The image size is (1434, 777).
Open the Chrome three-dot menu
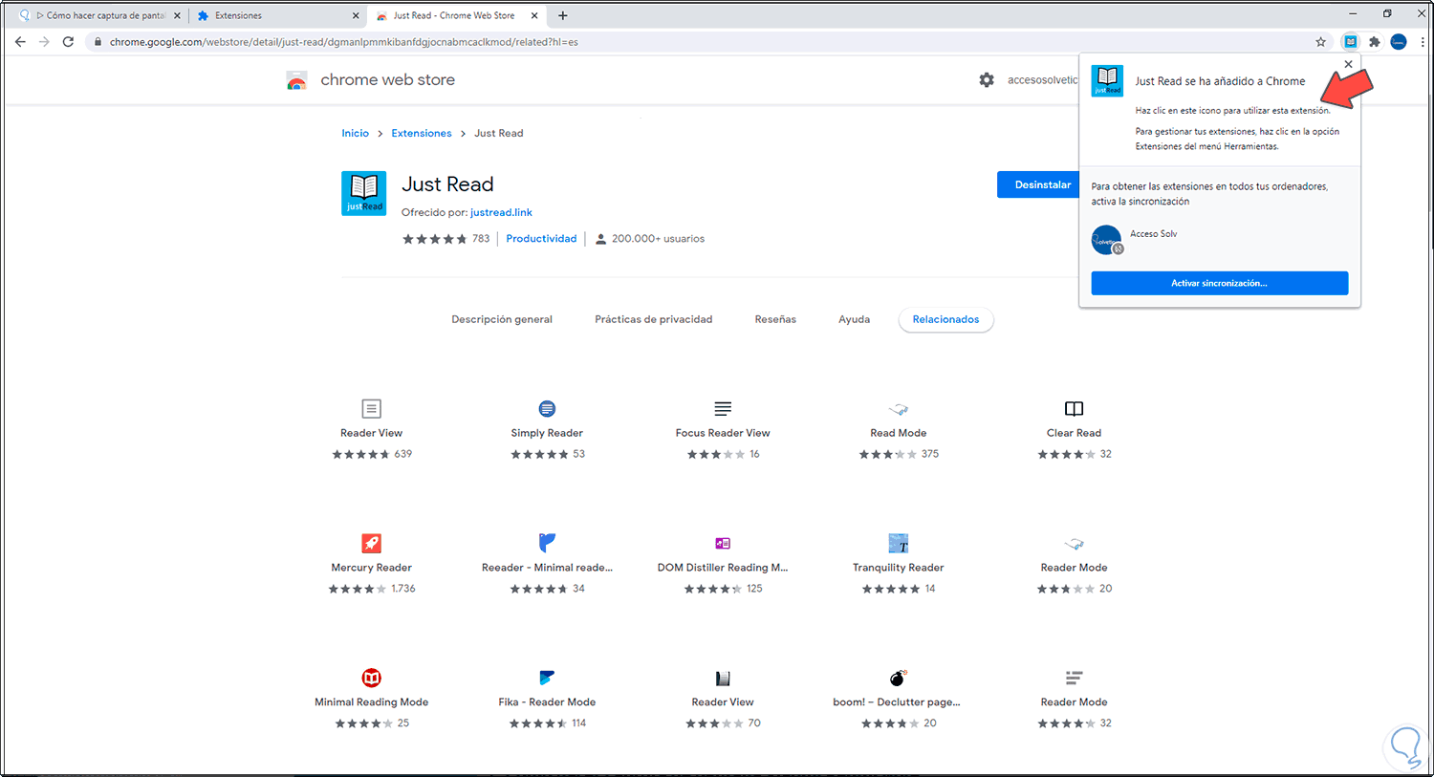coord(1423,42)
